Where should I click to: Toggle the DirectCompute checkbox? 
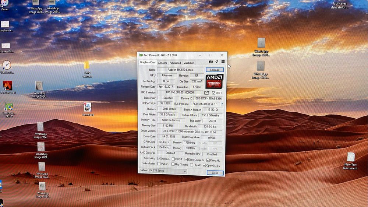(186, 159)
